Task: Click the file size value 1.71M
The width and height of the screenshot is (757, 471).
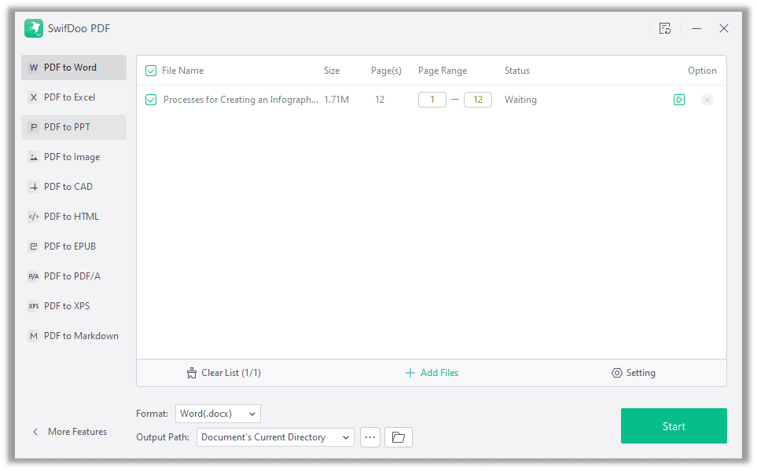Action: pyautogui.click(x=336, y=100)
